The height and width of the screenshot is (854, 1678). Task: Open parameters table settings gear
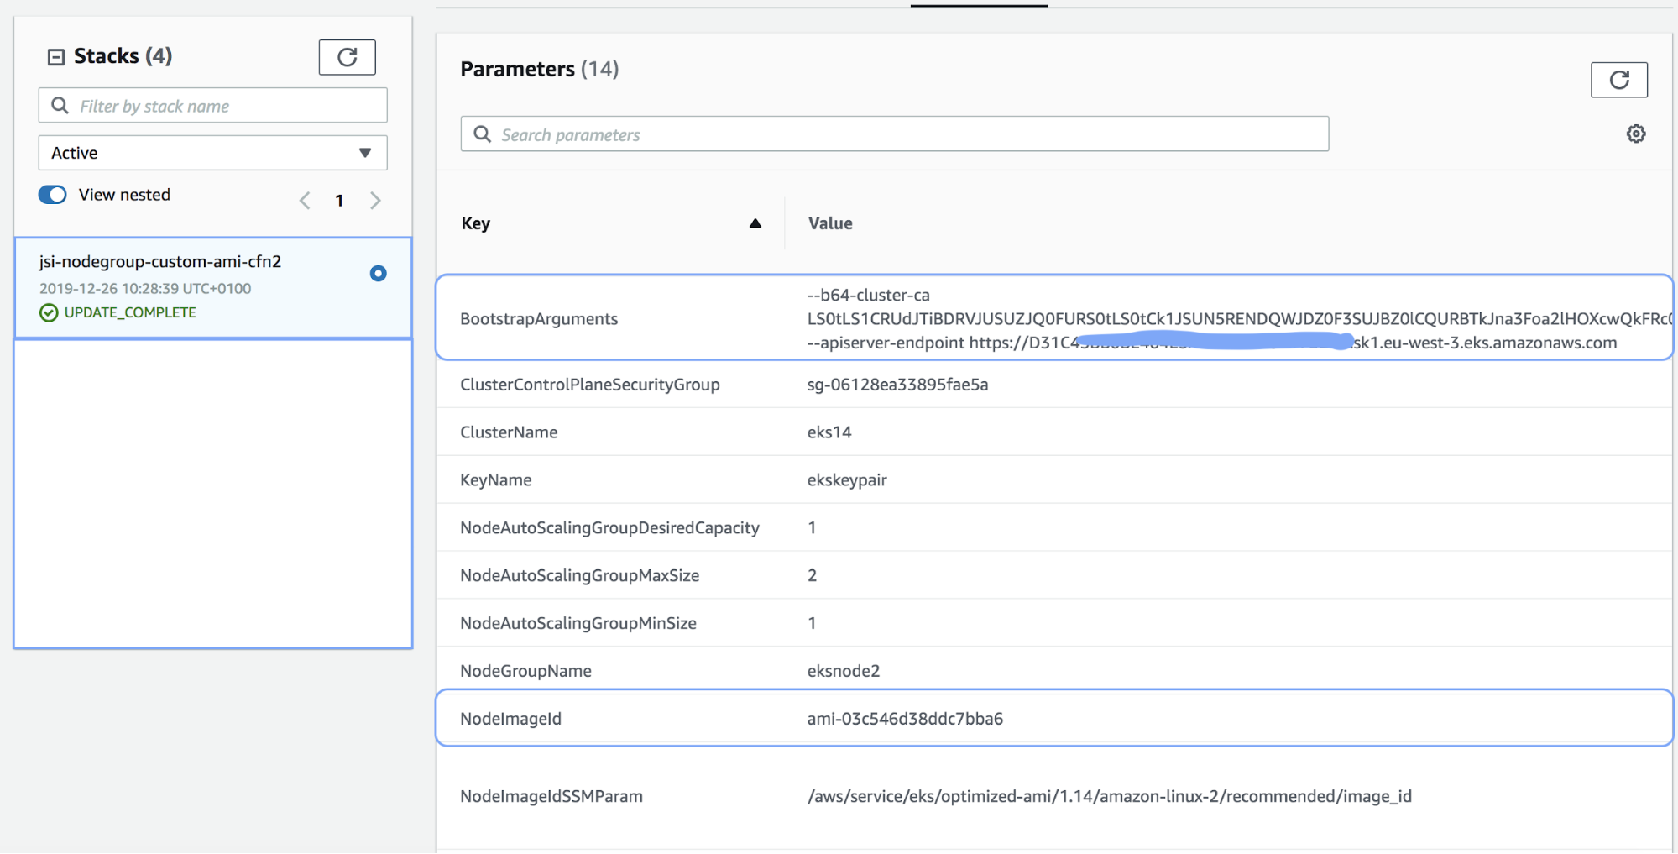(1635, 134)
